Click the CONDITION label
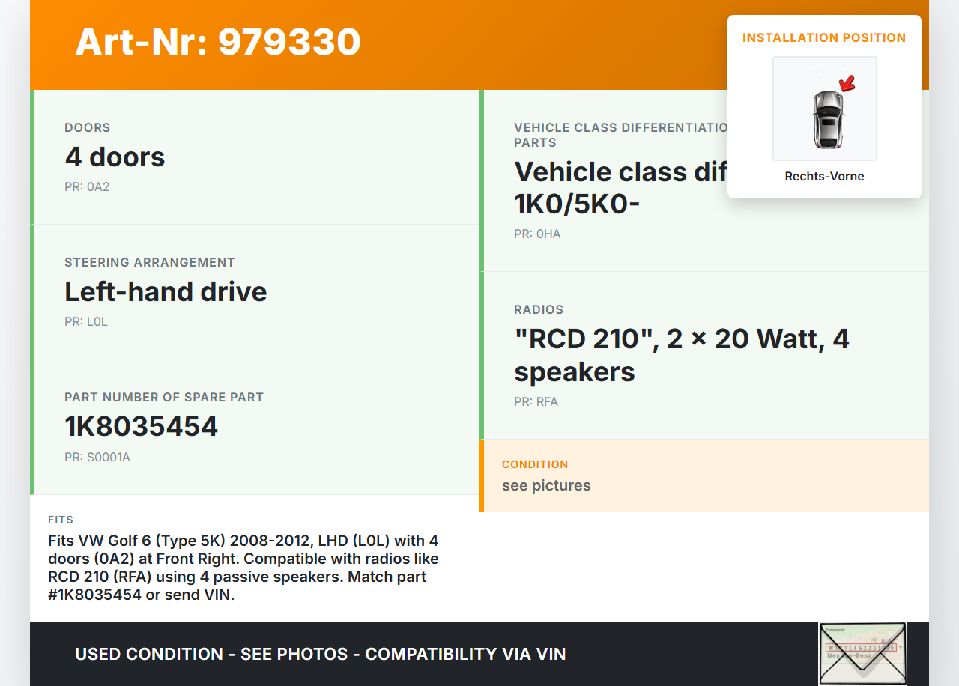Viewport: 959px width, 686px height. [x=535, y=464]
